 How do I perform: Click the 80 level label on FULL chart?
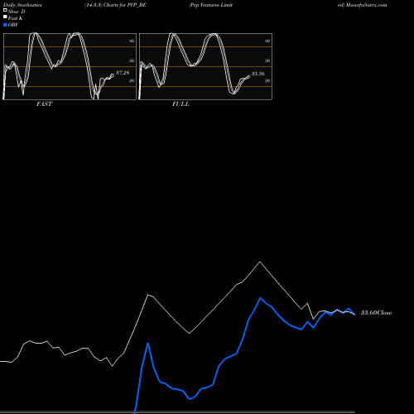click(267, 41)
